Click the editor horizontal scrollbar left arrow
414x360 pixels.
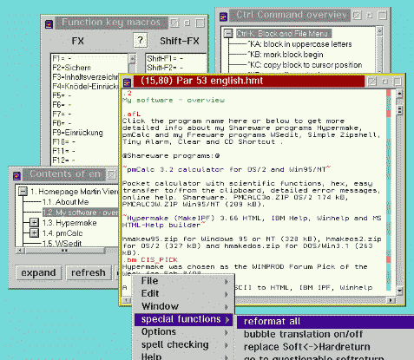[x=127, y=300]
